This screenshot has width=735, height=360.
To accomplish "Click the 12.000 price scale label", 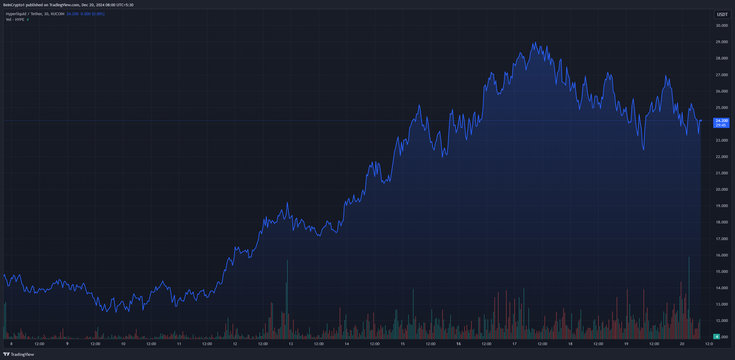I will coord(722,321).
